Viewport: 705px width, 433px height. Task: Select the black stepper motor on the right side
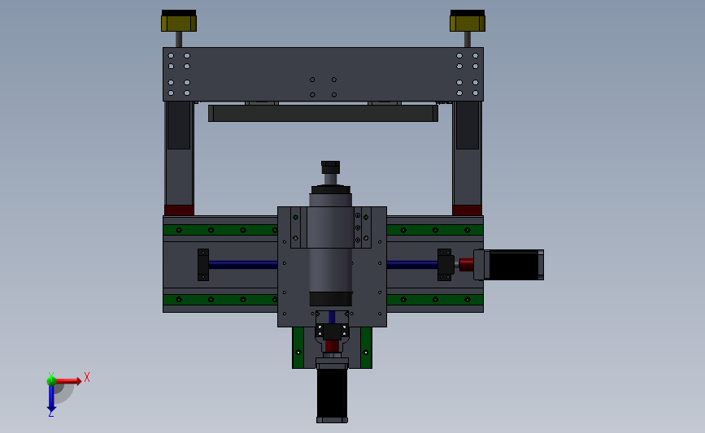(x=512, y=265)
